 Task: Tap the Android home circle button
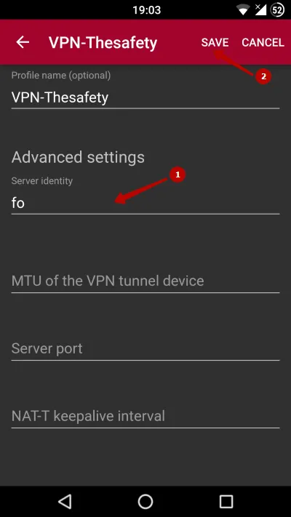point(145,502)
